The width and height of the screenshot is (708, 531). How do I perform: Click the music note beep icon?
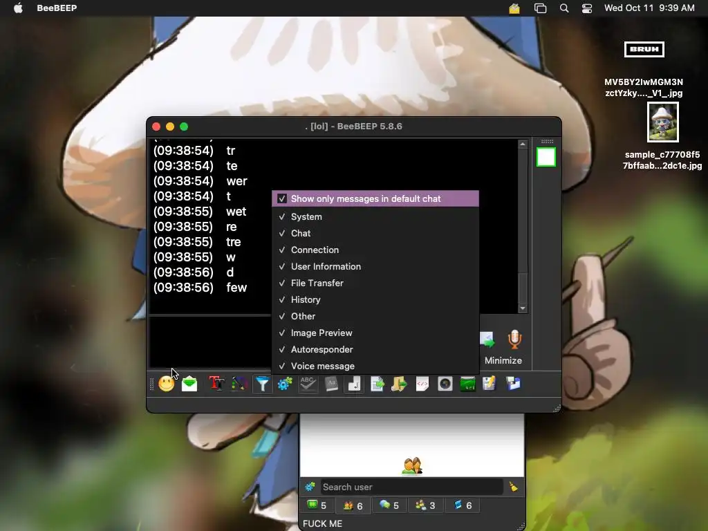(x=354, y=384)
